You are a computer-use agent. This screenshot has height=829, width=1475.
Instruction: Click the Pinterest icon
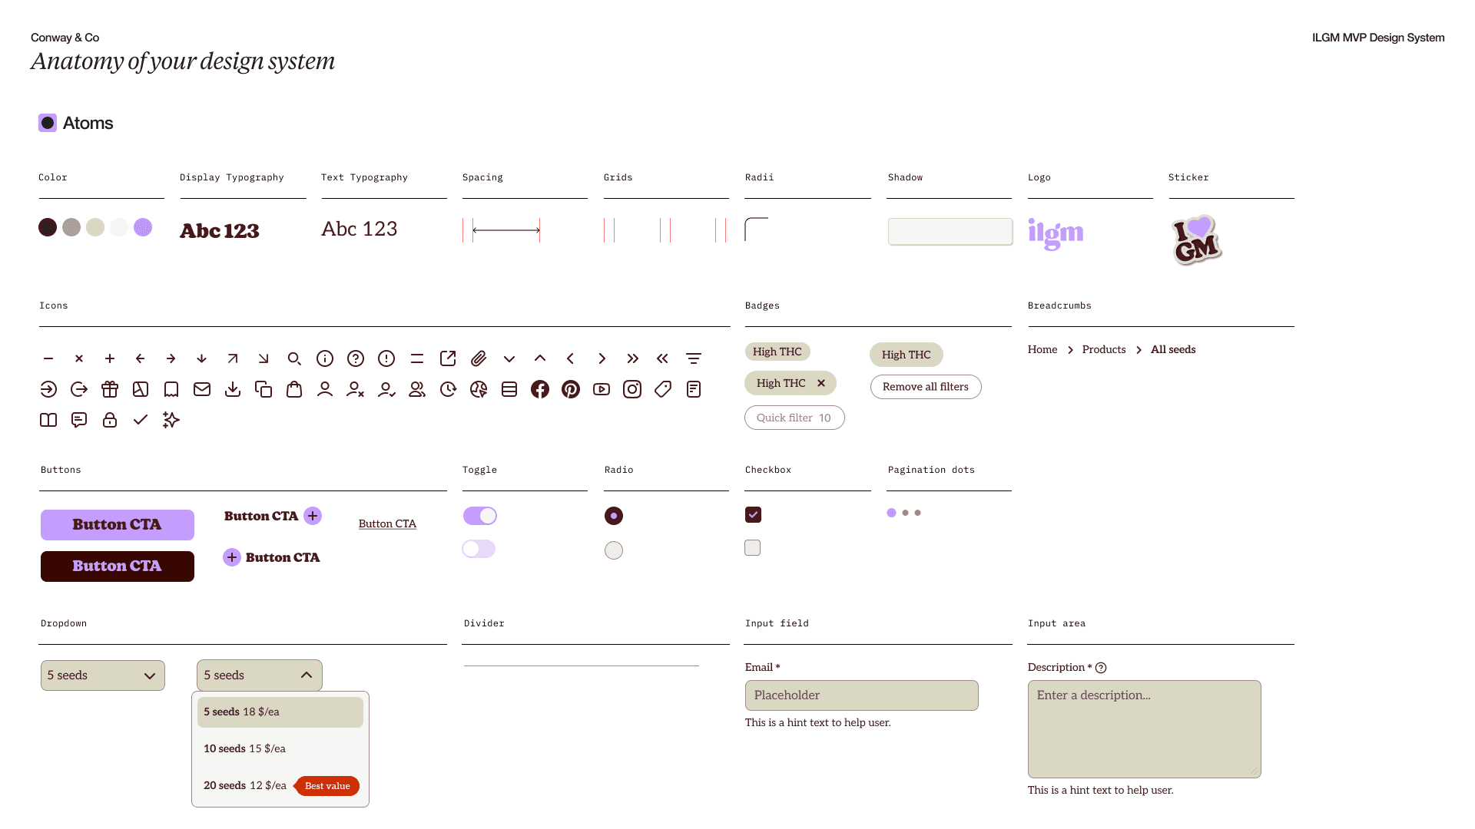[x=571, y=389]
